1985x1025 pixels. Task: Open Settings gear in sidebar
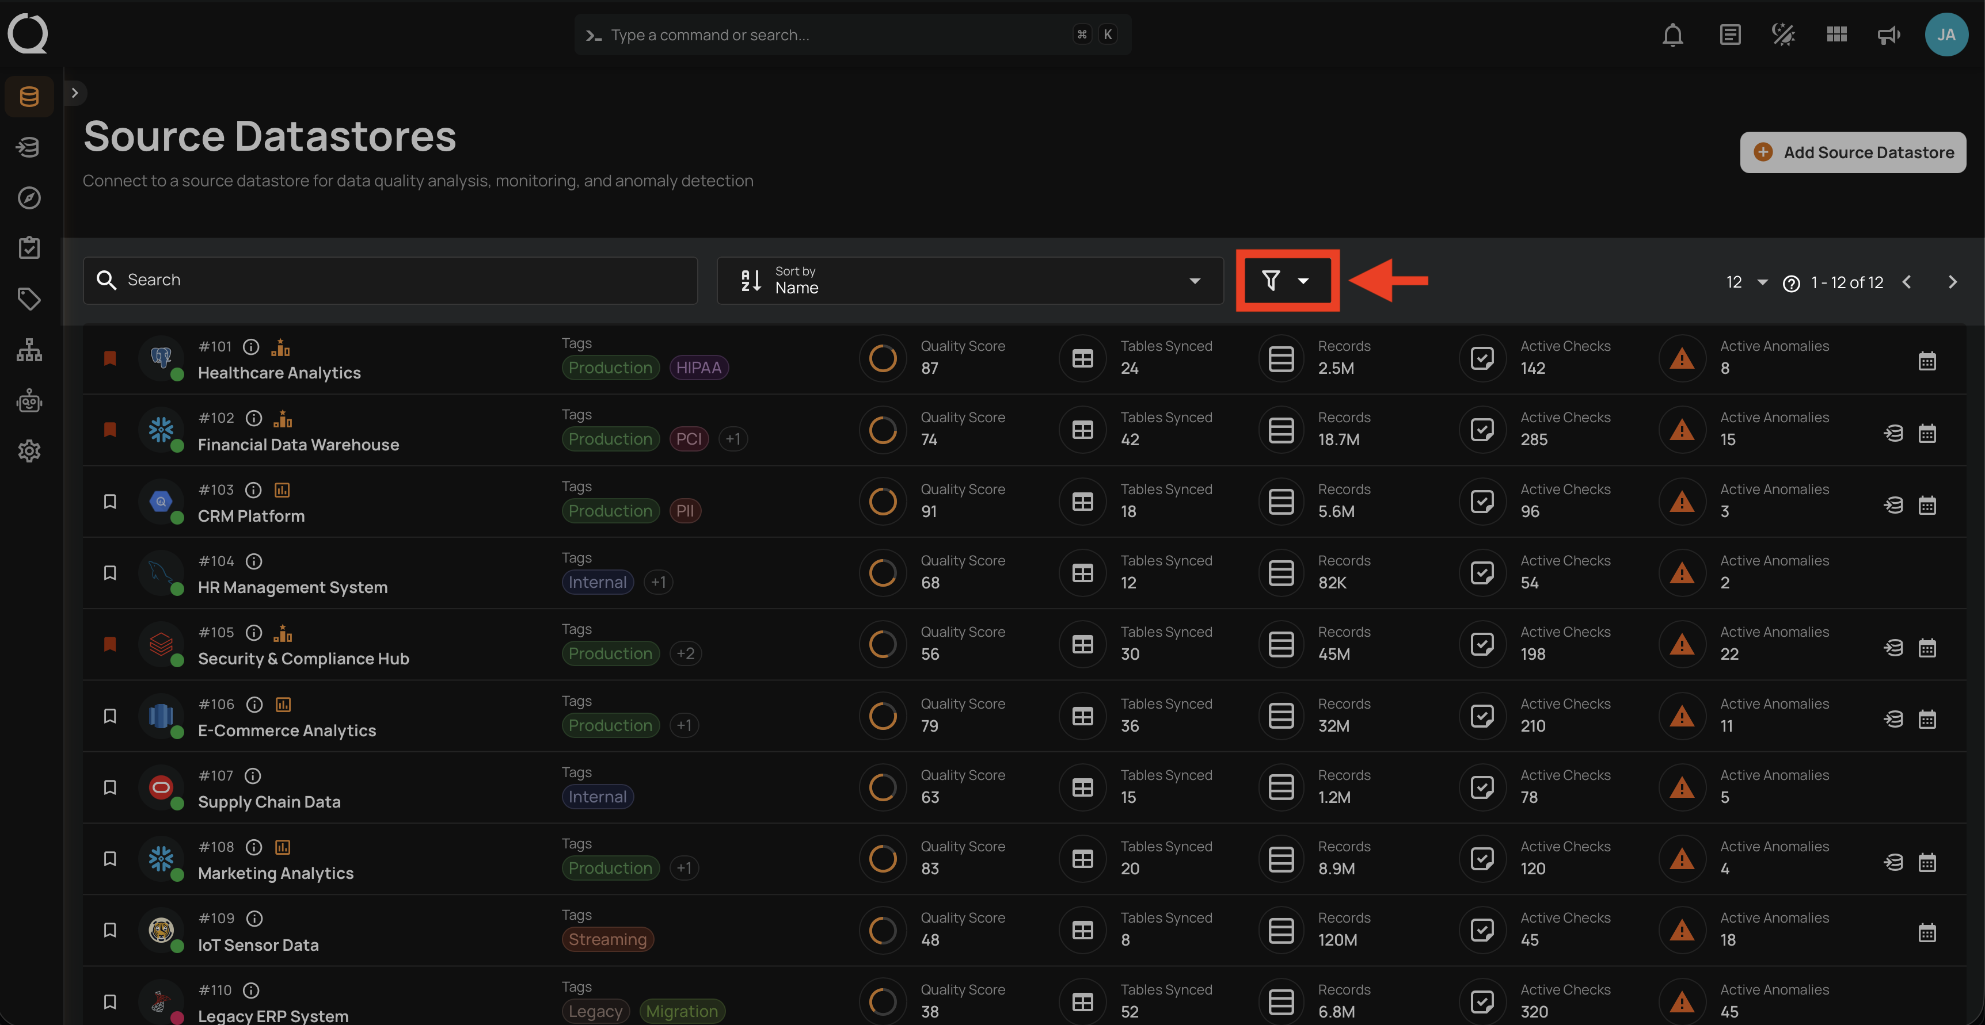pyautogui.click(x=29, y=450)
